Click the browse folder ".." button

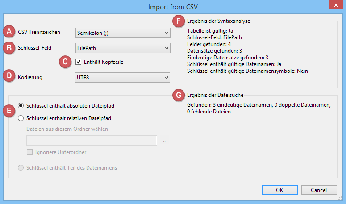[x=164, y=141]
